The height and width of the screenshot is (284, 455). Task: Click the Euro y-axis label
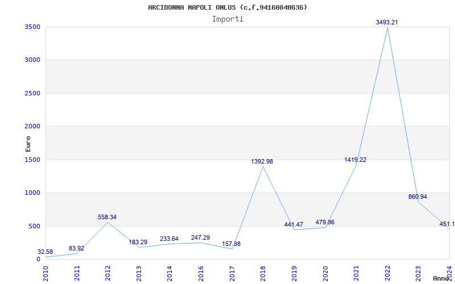click(x=28, y=144)
